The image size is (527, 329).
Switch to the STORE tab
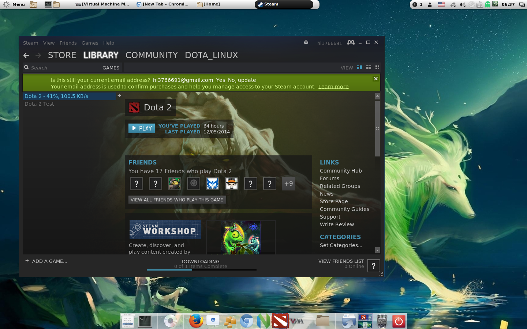62,55
